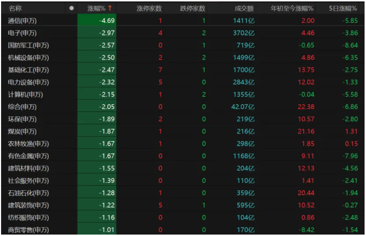The height and width of the screenshot is (236, 366).
Task: Open 基础化工(申万) sector
Action: [x=28, y=70]
